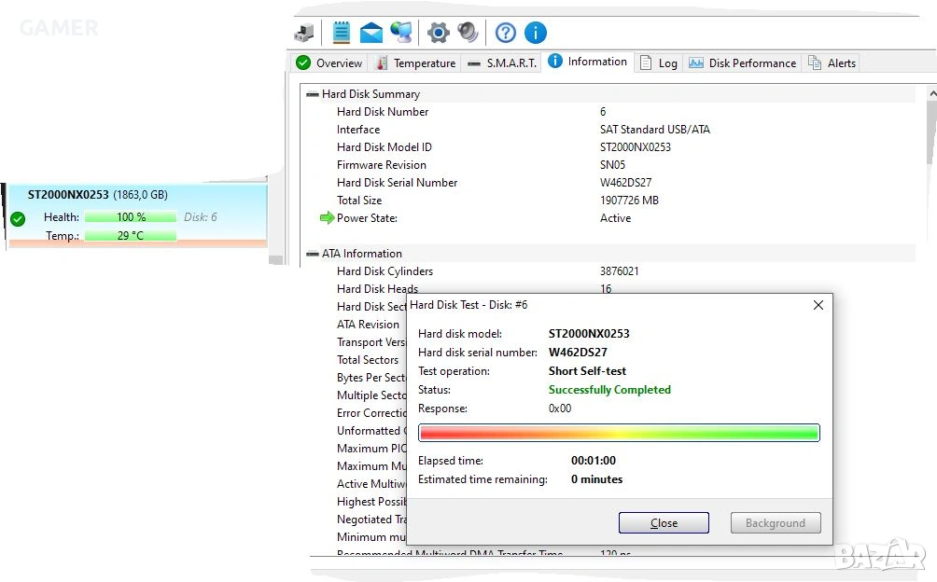Click the Background button in test dialog
This screenshot has height=582, width=937.
tap(775, 523)
